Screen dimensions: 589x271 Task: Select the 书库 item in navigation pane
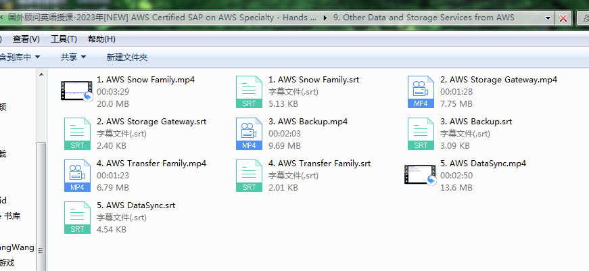[x=11, y=216]
